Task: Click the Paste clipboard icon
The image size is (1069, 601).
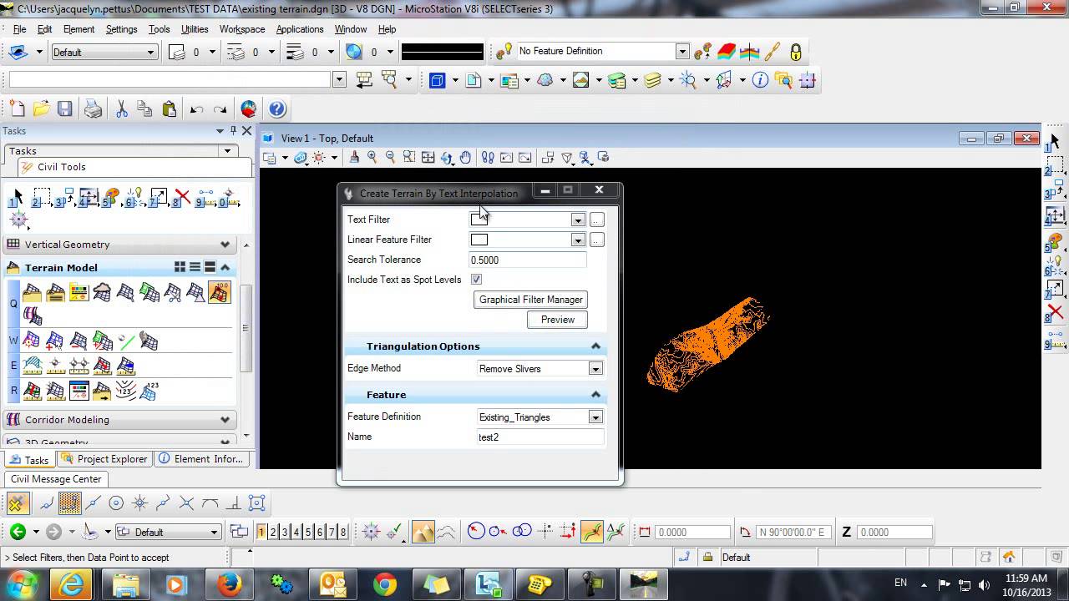Action: 170,109
